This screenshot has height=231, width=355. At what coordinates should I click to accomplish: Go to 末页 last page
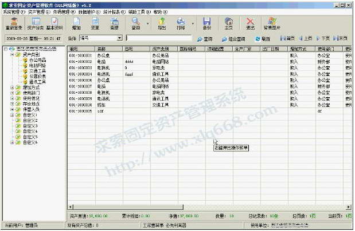click(341, 38)
